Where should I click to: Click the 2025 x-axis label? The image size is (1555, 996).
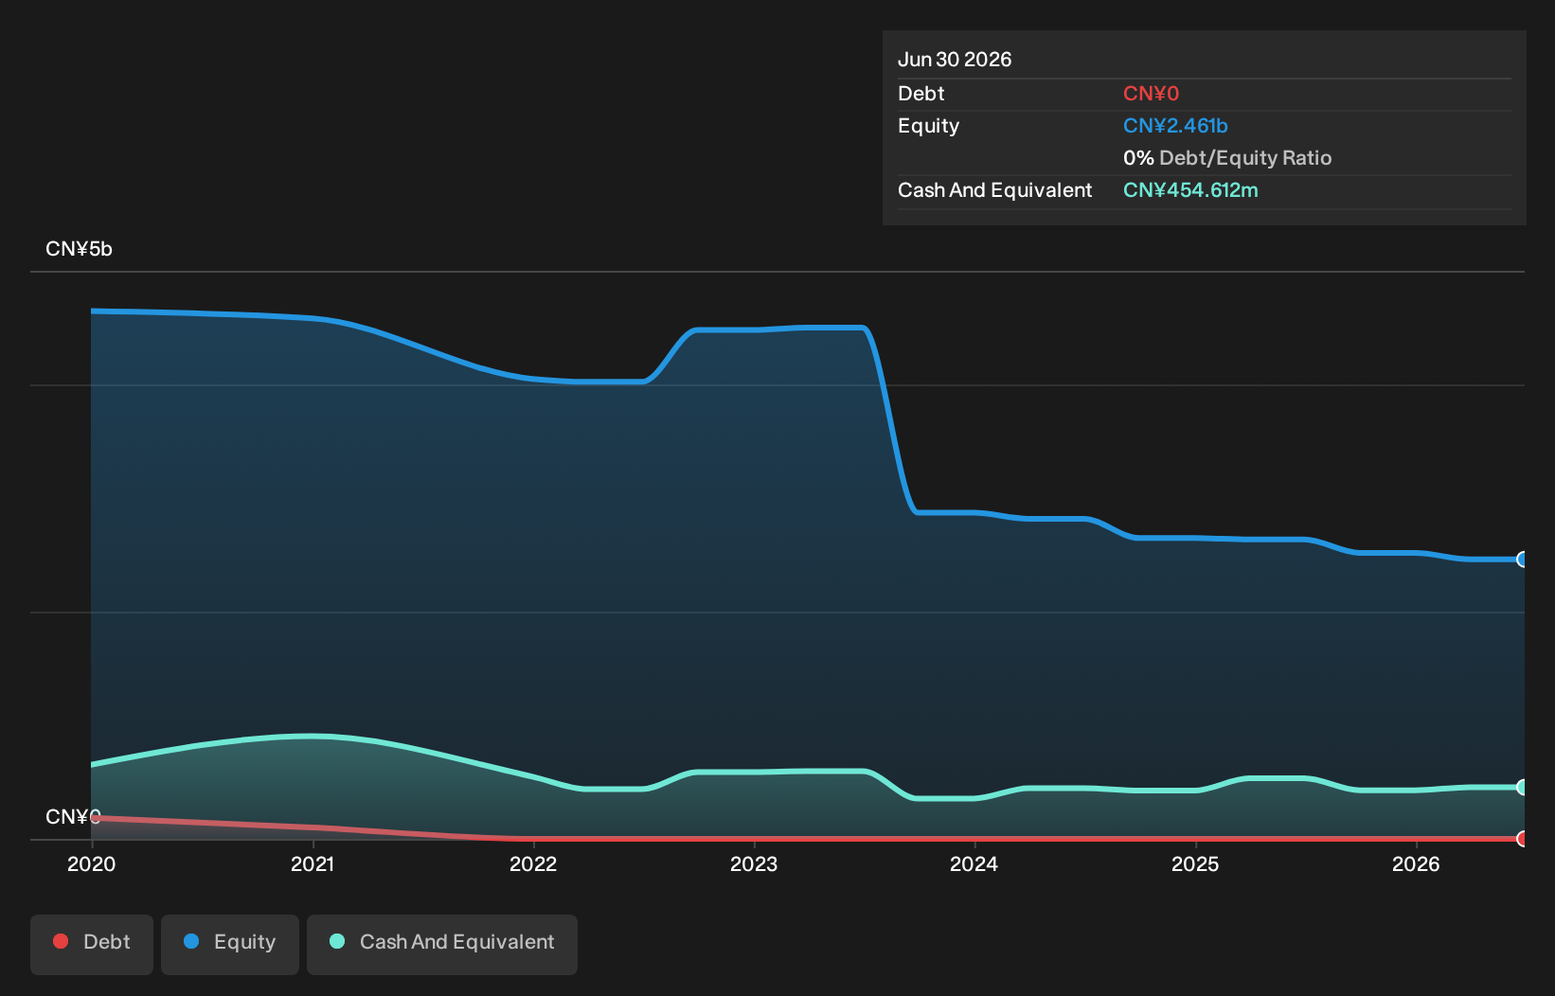1195,863
